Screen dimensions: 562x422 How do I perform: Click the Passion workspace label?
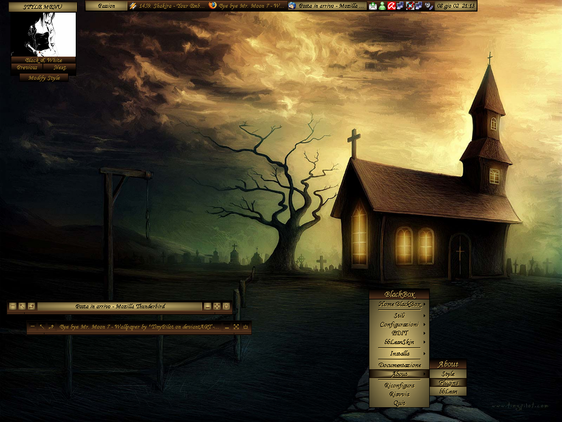coord(106,5)
